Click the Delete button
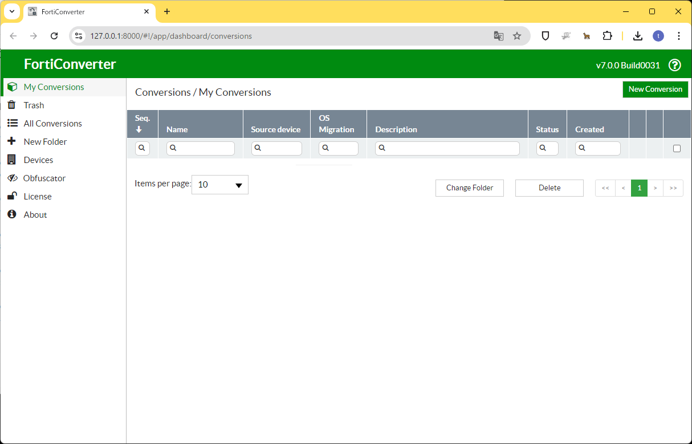Image resolution: width=692 pixels, height=444 pixels. tap(549, 188)
